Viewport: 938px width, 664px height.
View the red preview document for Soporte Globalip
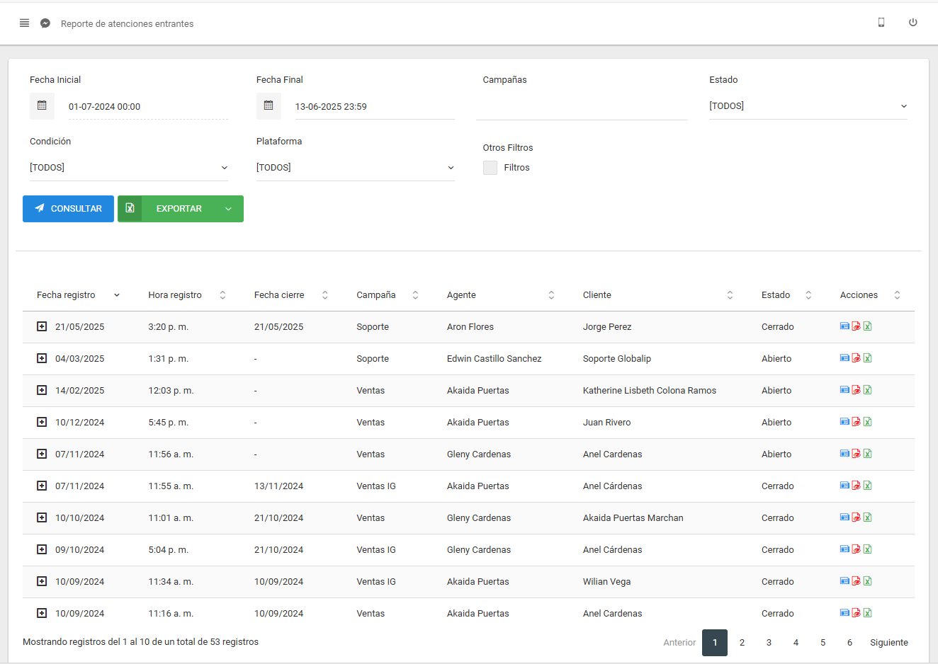pyautogui.click(x=856, y=358)
